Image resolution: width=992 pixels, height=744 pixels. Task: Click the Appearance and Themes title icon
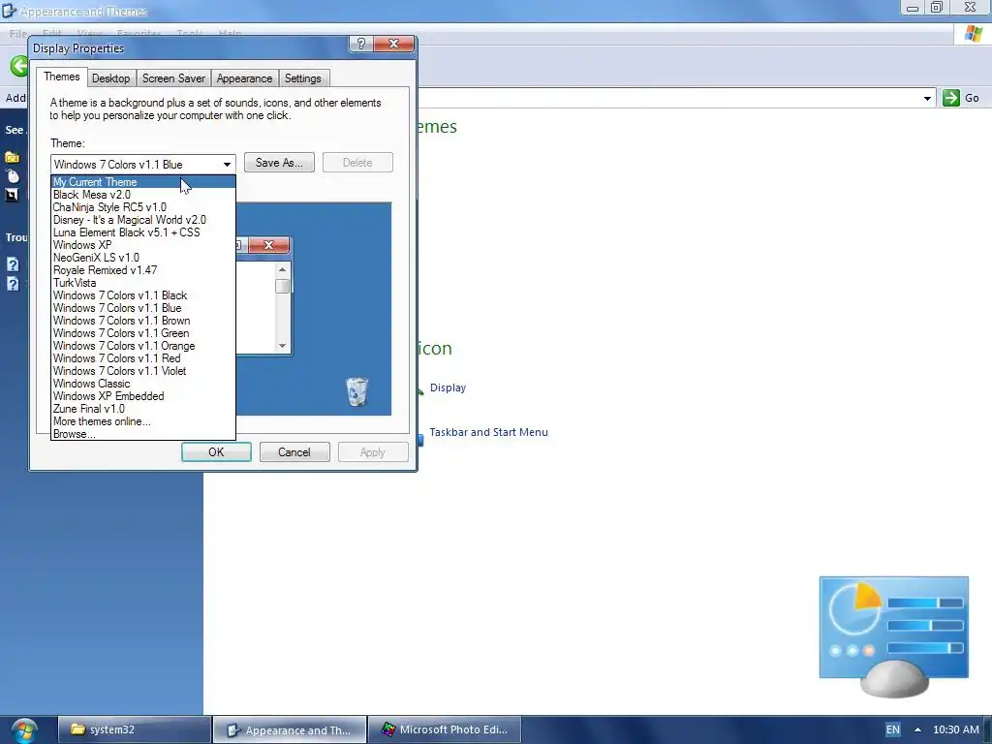point(8,10)
